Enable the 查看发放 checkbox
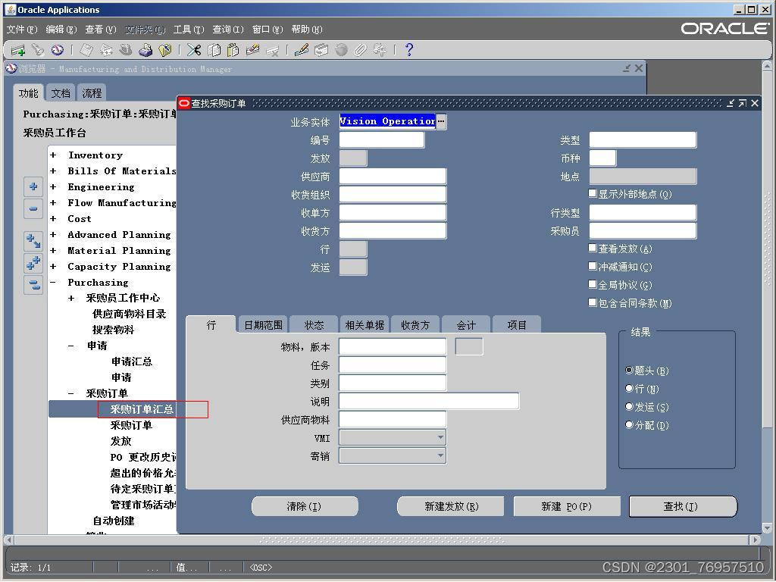The width and height of the screenshot is (776, 582). point(593,248)
